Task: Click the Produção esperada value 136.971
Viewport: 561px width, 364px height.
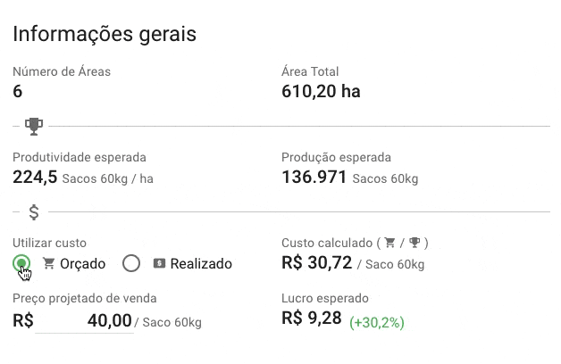Action: tap(314, 178)
